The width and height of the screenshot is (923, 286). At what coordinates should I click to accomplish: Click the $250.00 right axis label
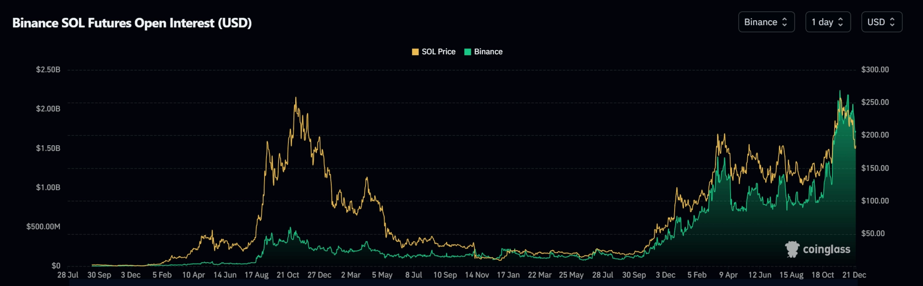tap(875, 102)
